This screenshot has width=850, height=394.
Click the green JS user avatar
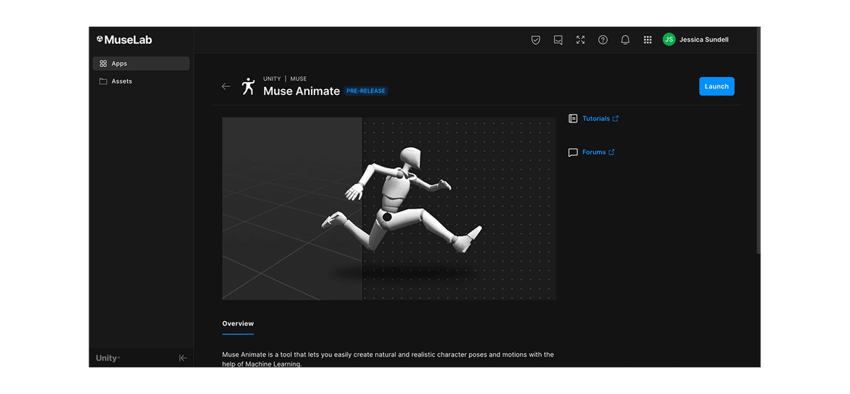[669, 40]
